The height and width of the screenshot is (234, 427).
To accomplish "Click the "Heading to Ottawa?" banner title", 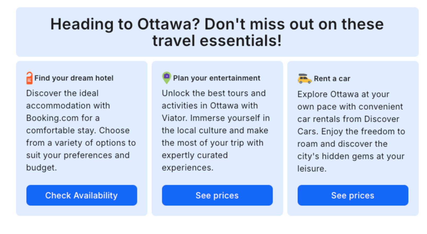I will (x=217, y=32).
